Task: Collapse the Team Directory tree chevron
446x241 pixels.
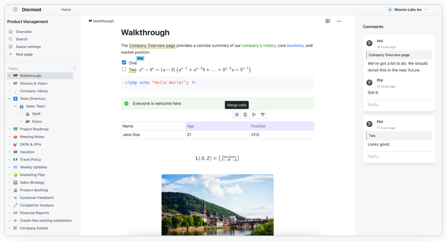Action: click(x=9, y=99)
